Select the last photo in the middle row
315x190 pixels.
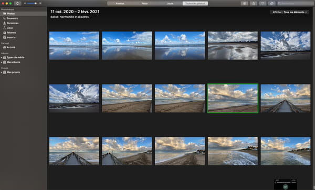[286, 99]
